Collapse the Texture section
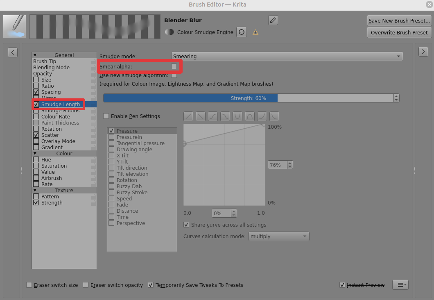This screenshot has height=300, width=434. [x=35, y=190]
